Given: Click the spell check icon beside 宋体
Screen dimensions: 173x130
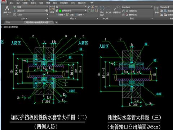Looking at the screenshot, I should 15,7.
